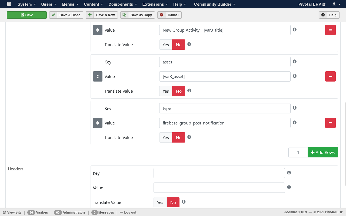Set Headers Translate Value to Yes
346x216 pixels.
[160, 202]
